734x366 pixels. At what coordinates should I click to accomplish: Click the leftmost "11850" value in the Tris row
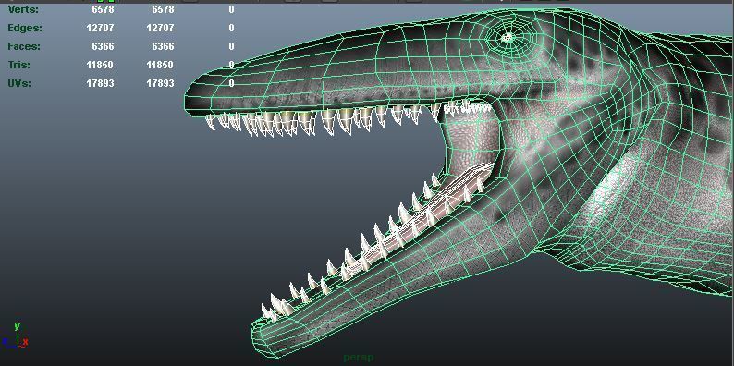tap(100, 65)
